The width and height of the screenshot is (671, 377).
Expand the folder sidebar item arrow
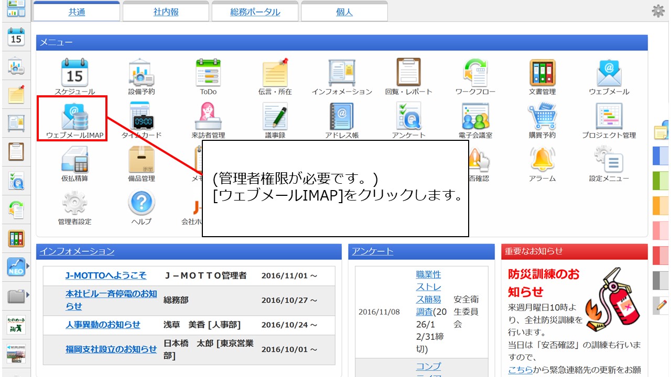click(28, 296)
